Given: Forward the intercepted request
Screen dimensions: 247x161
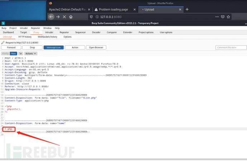Looking at the screenshot, I should [x=11, y=47].
